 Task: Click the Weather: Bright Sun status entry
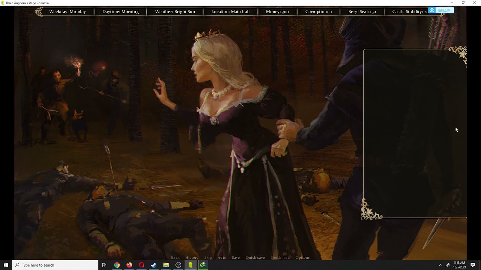175,12
